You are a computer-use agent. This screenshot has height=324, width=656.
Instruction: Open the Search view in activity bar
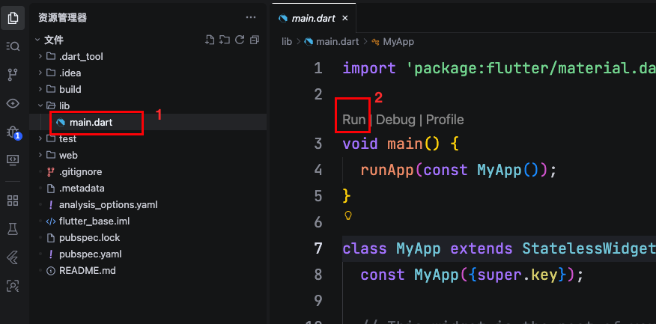(13, 46)
